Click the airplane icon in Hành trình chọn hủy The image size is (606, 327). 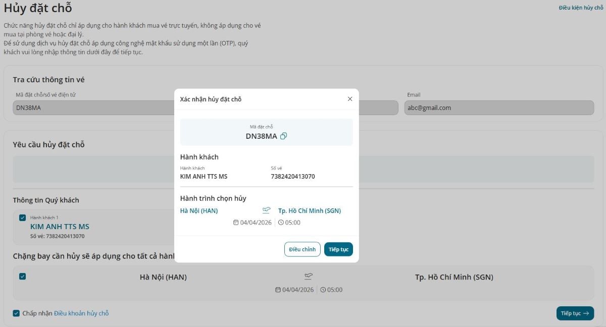[266, 210]
